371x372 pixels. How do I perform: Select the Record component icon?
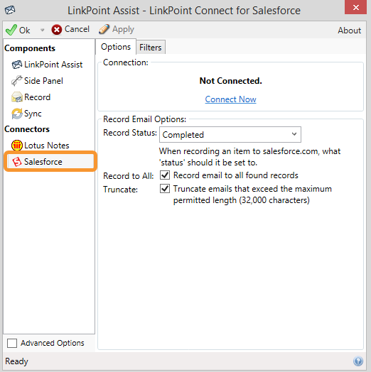(16, 97)
